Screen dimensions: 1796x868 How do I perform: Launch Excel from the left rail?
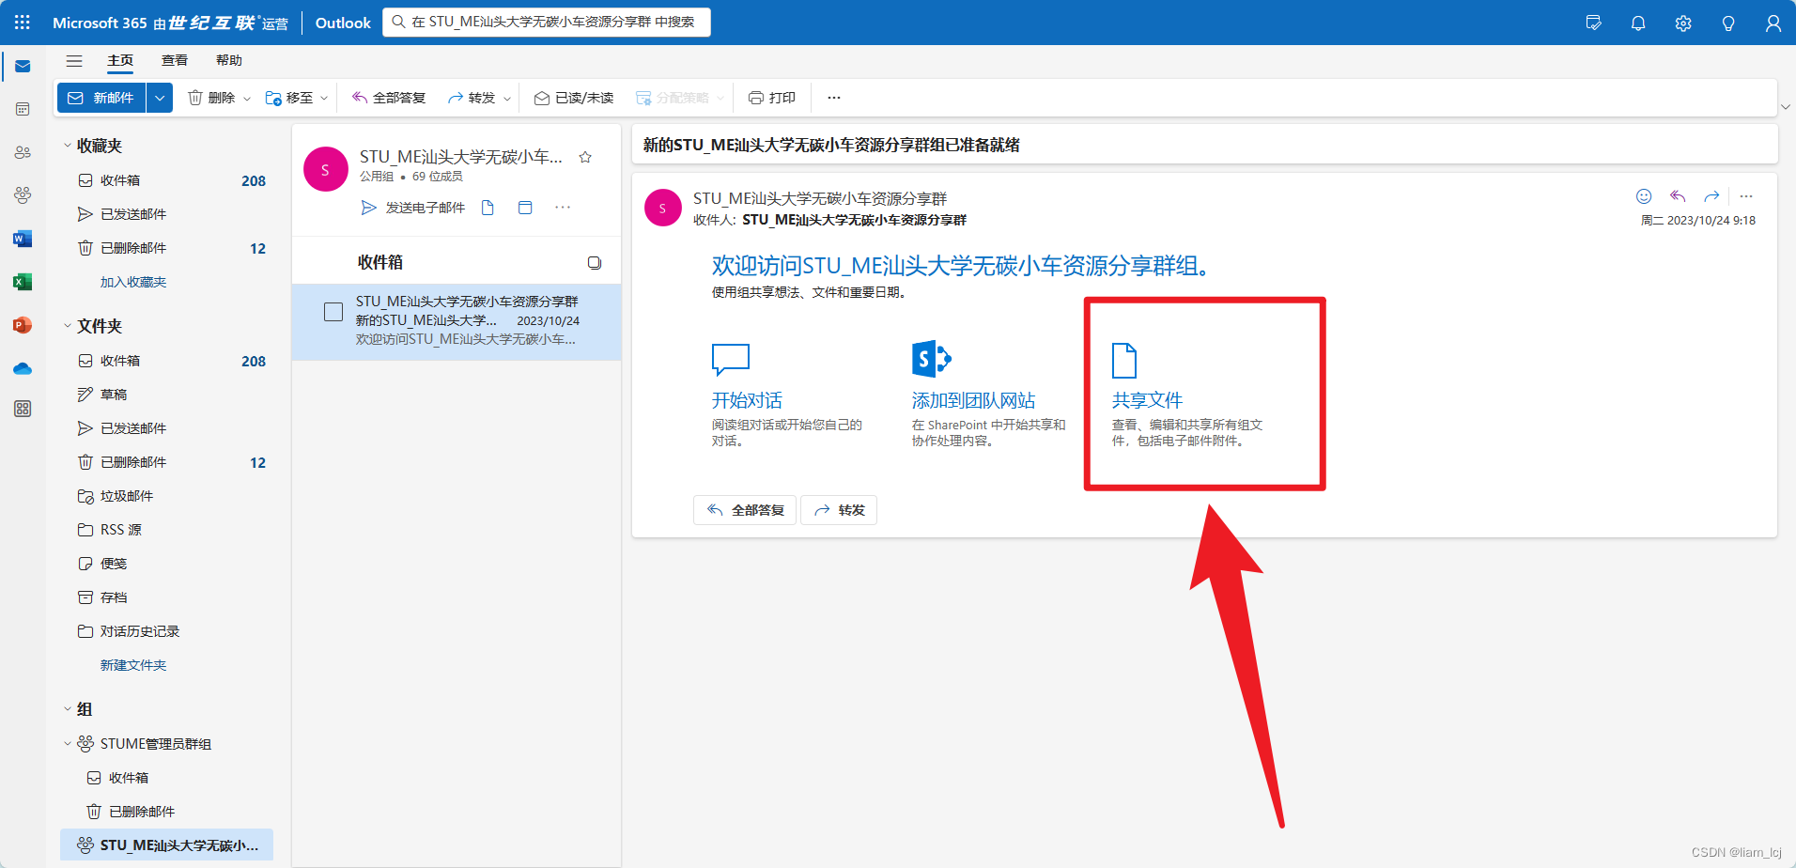(x=23, y=282)
